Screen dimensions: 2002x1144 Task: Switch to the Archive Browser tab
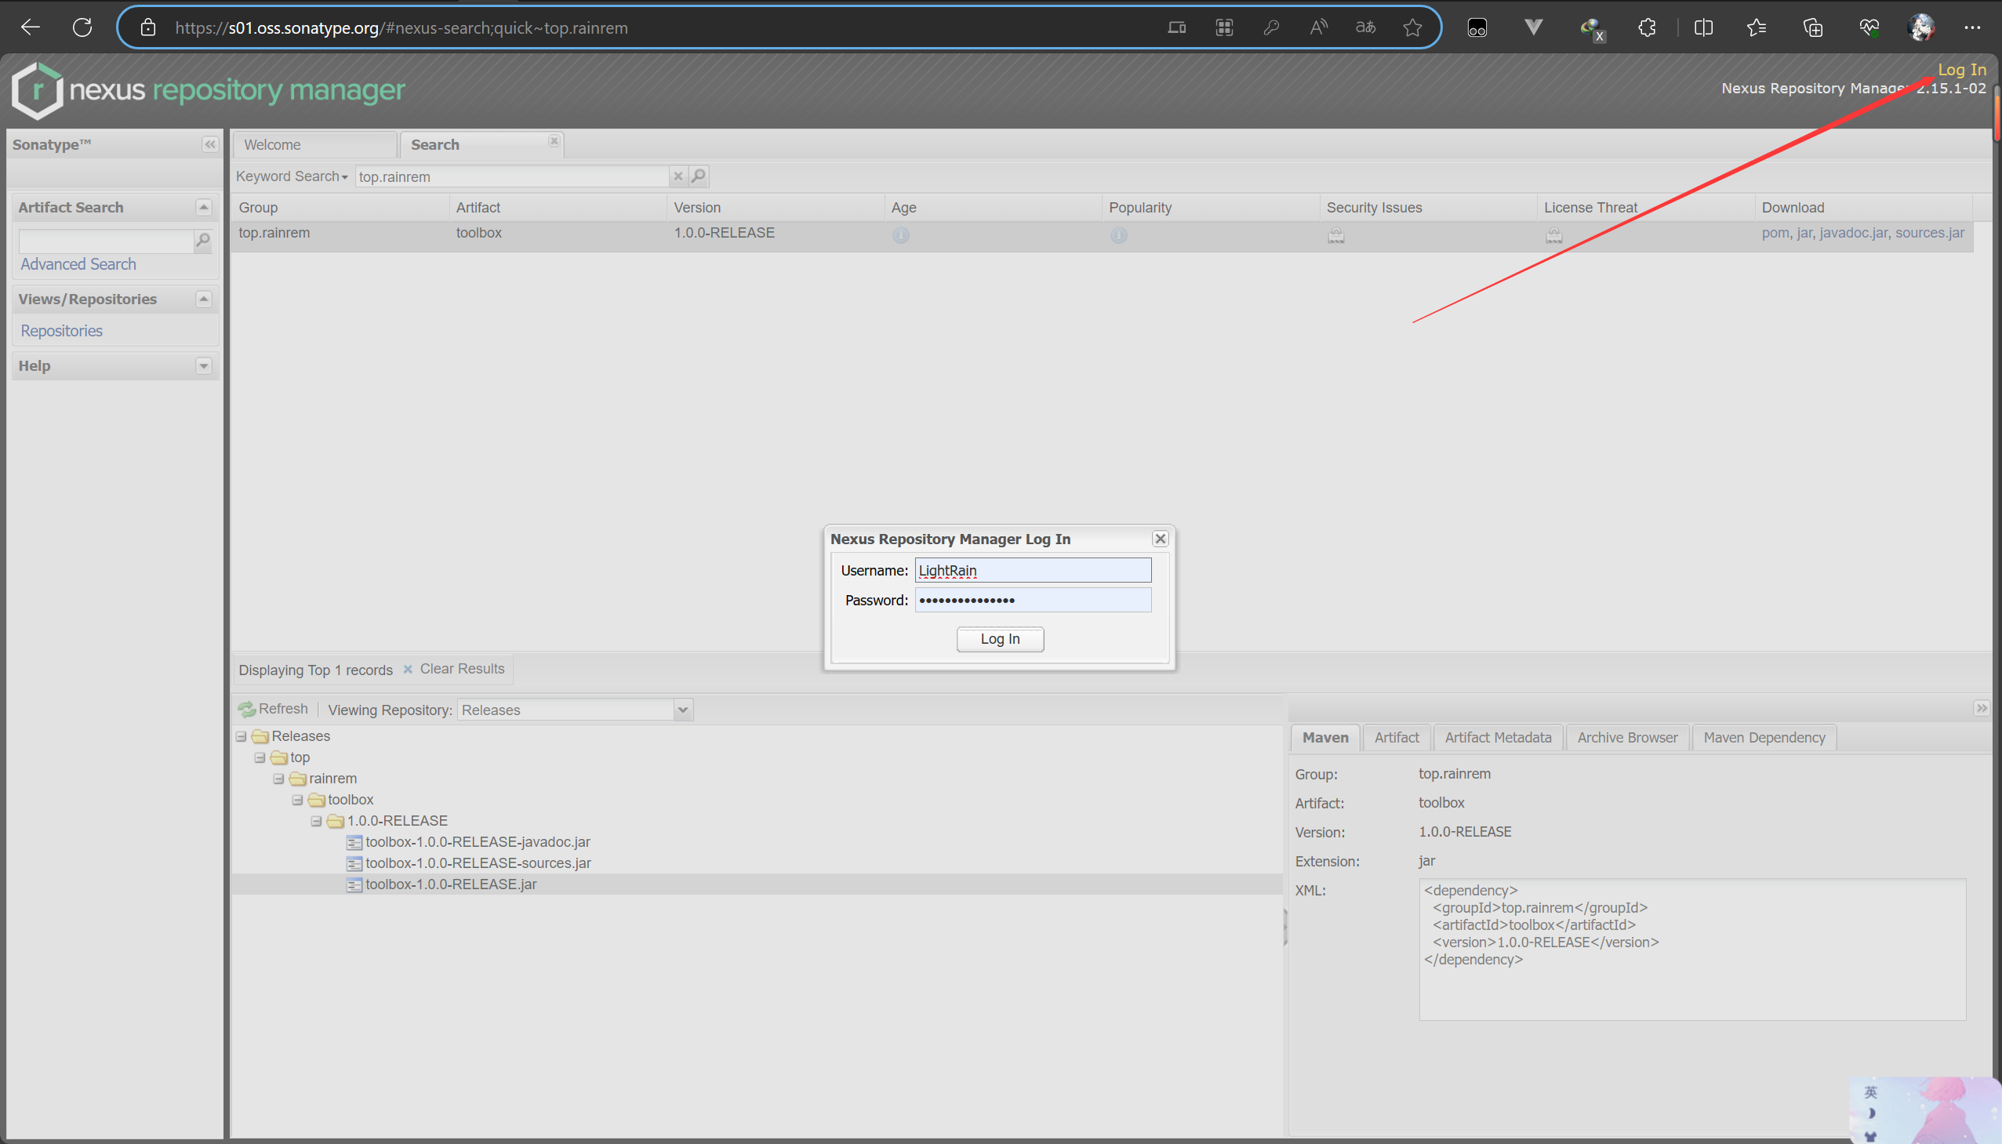(1626, 738)
